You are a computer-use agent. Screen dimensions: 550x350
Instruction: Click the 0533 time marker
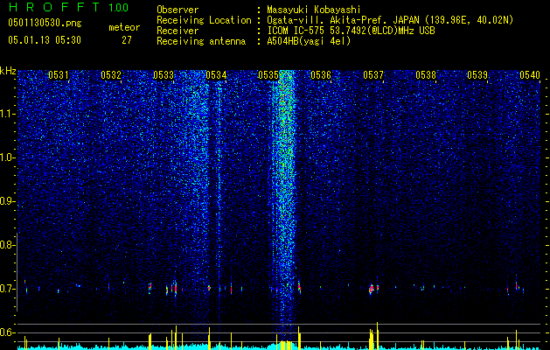click(164, 75)
